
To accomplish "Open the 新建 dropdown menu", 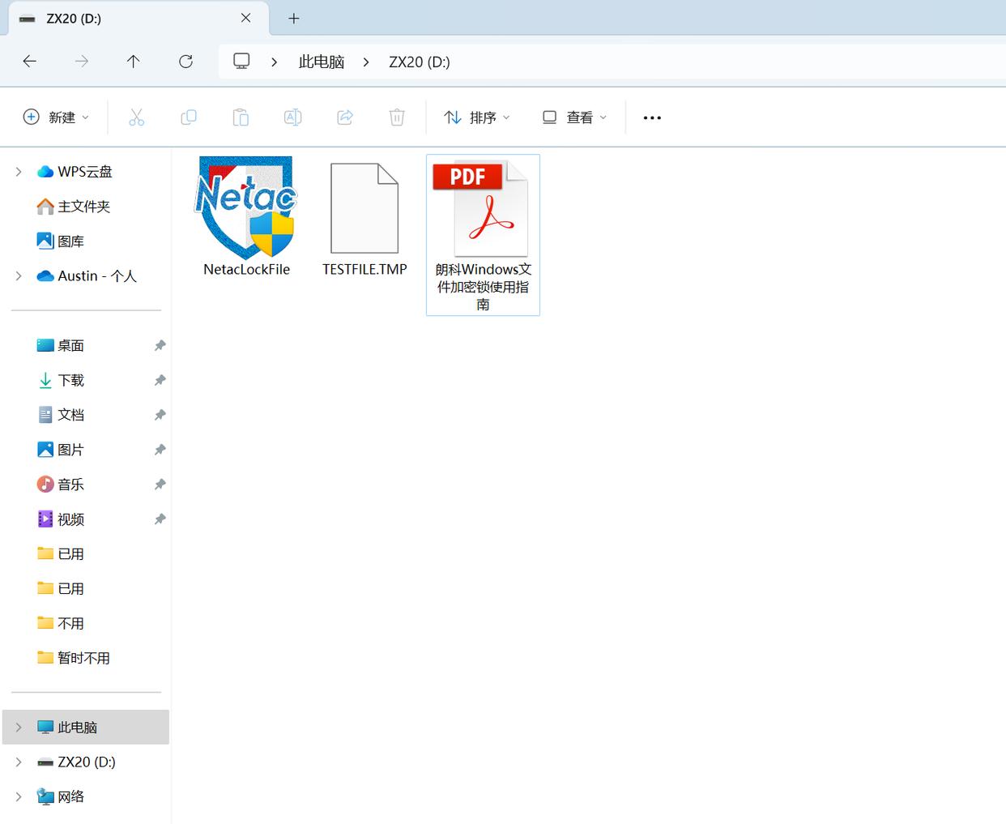I will click(x=56, y=117).
